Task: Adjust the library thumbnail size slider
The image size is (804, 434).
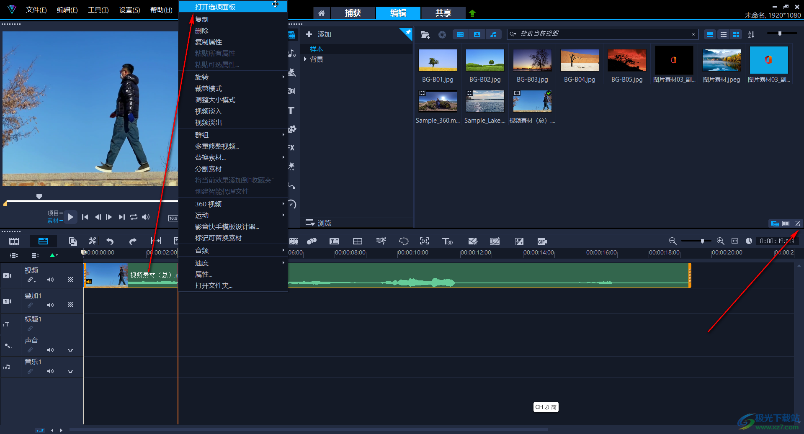Action: [x=780, y=33]
